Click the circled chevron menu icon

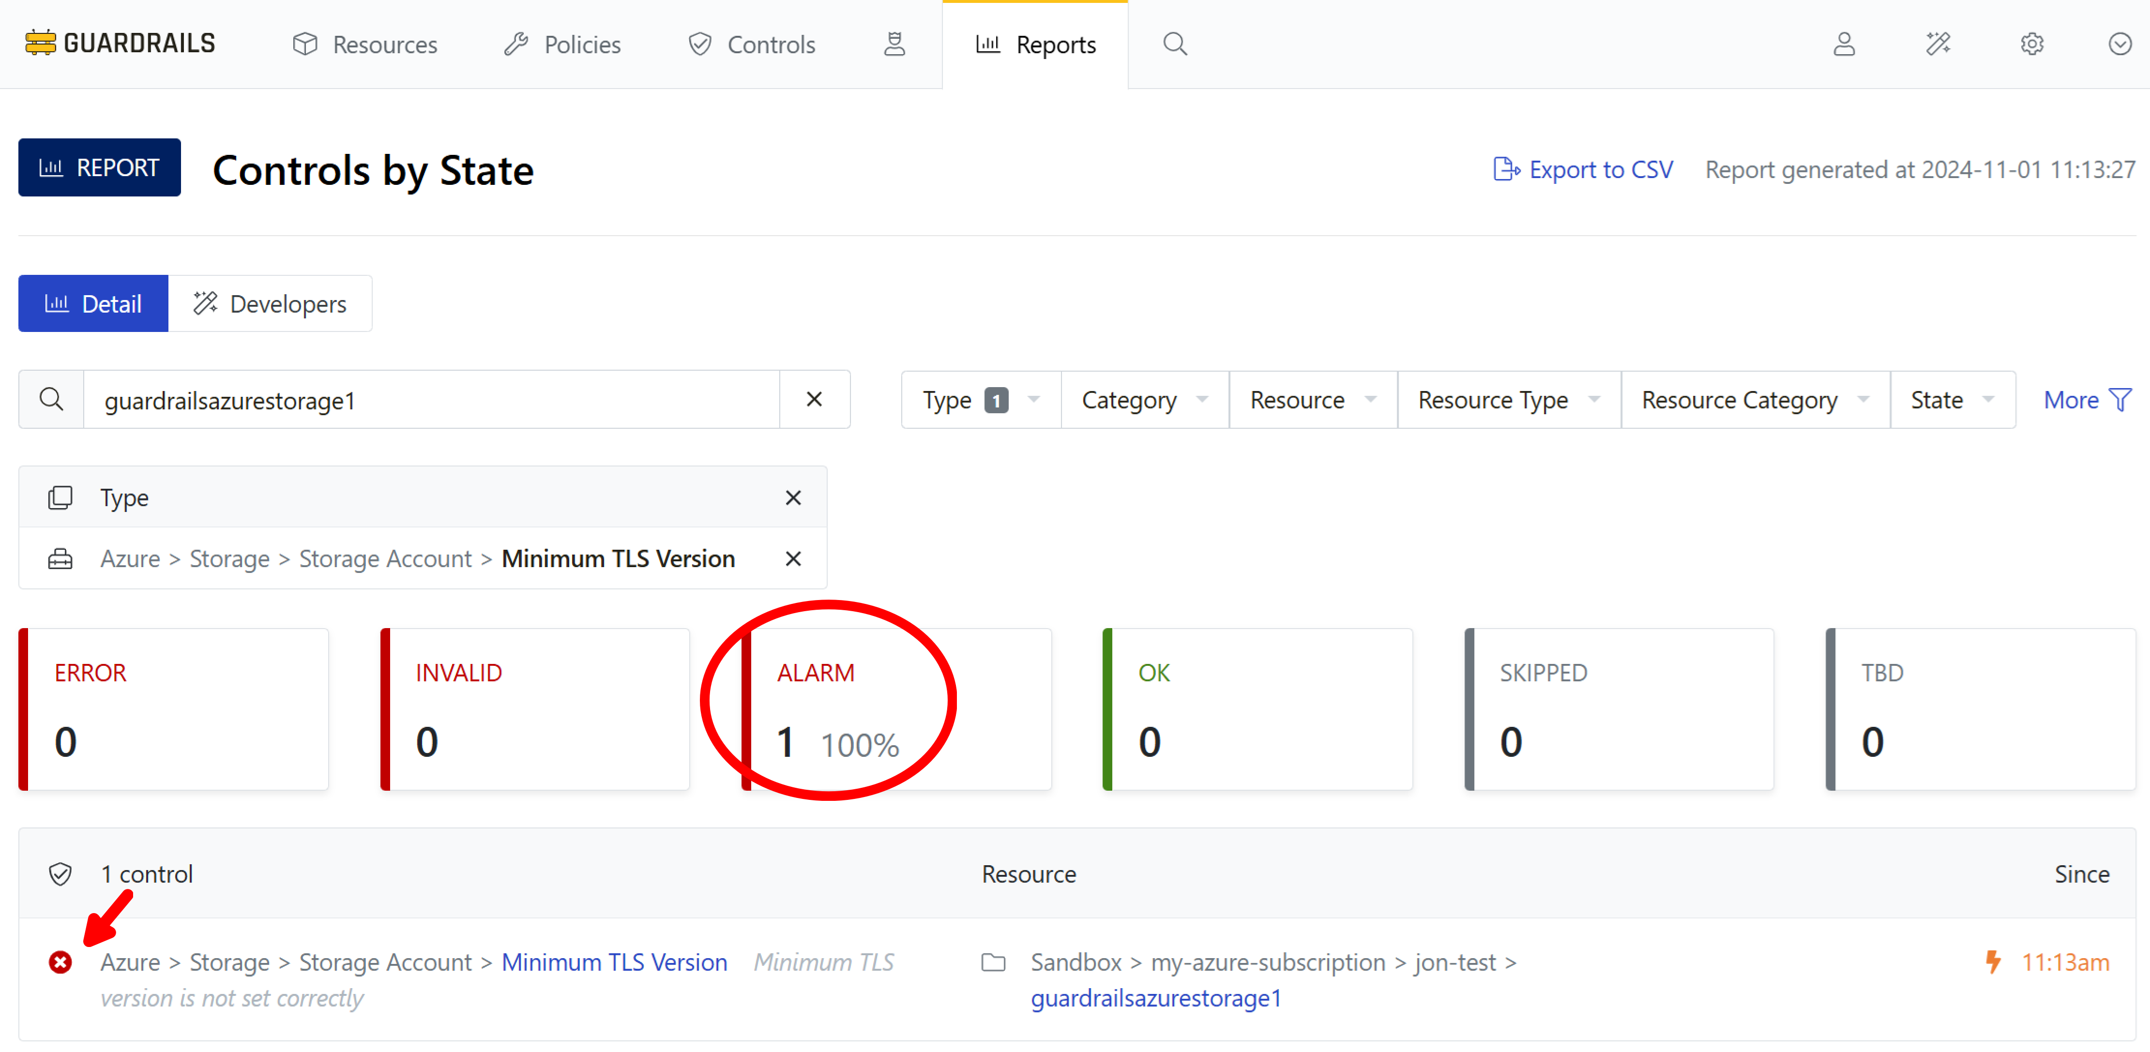2119,44
